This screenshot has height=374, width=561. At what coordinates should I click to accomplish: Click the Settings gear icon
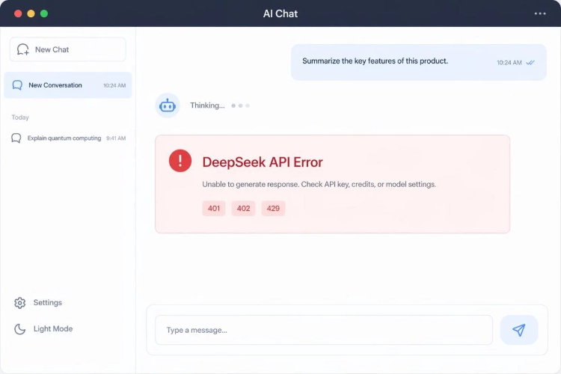pos(19,303)
